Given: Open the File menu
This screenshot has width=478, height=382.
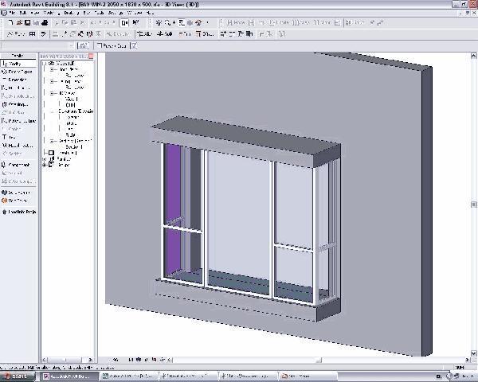Looking at the screenshot, I should pos(12,13).
